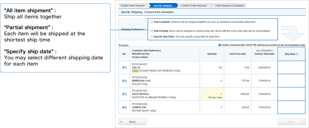Go to Create Order Request step
The width and height of the screenshot is (309, 128).
click(x=133, y=6)
